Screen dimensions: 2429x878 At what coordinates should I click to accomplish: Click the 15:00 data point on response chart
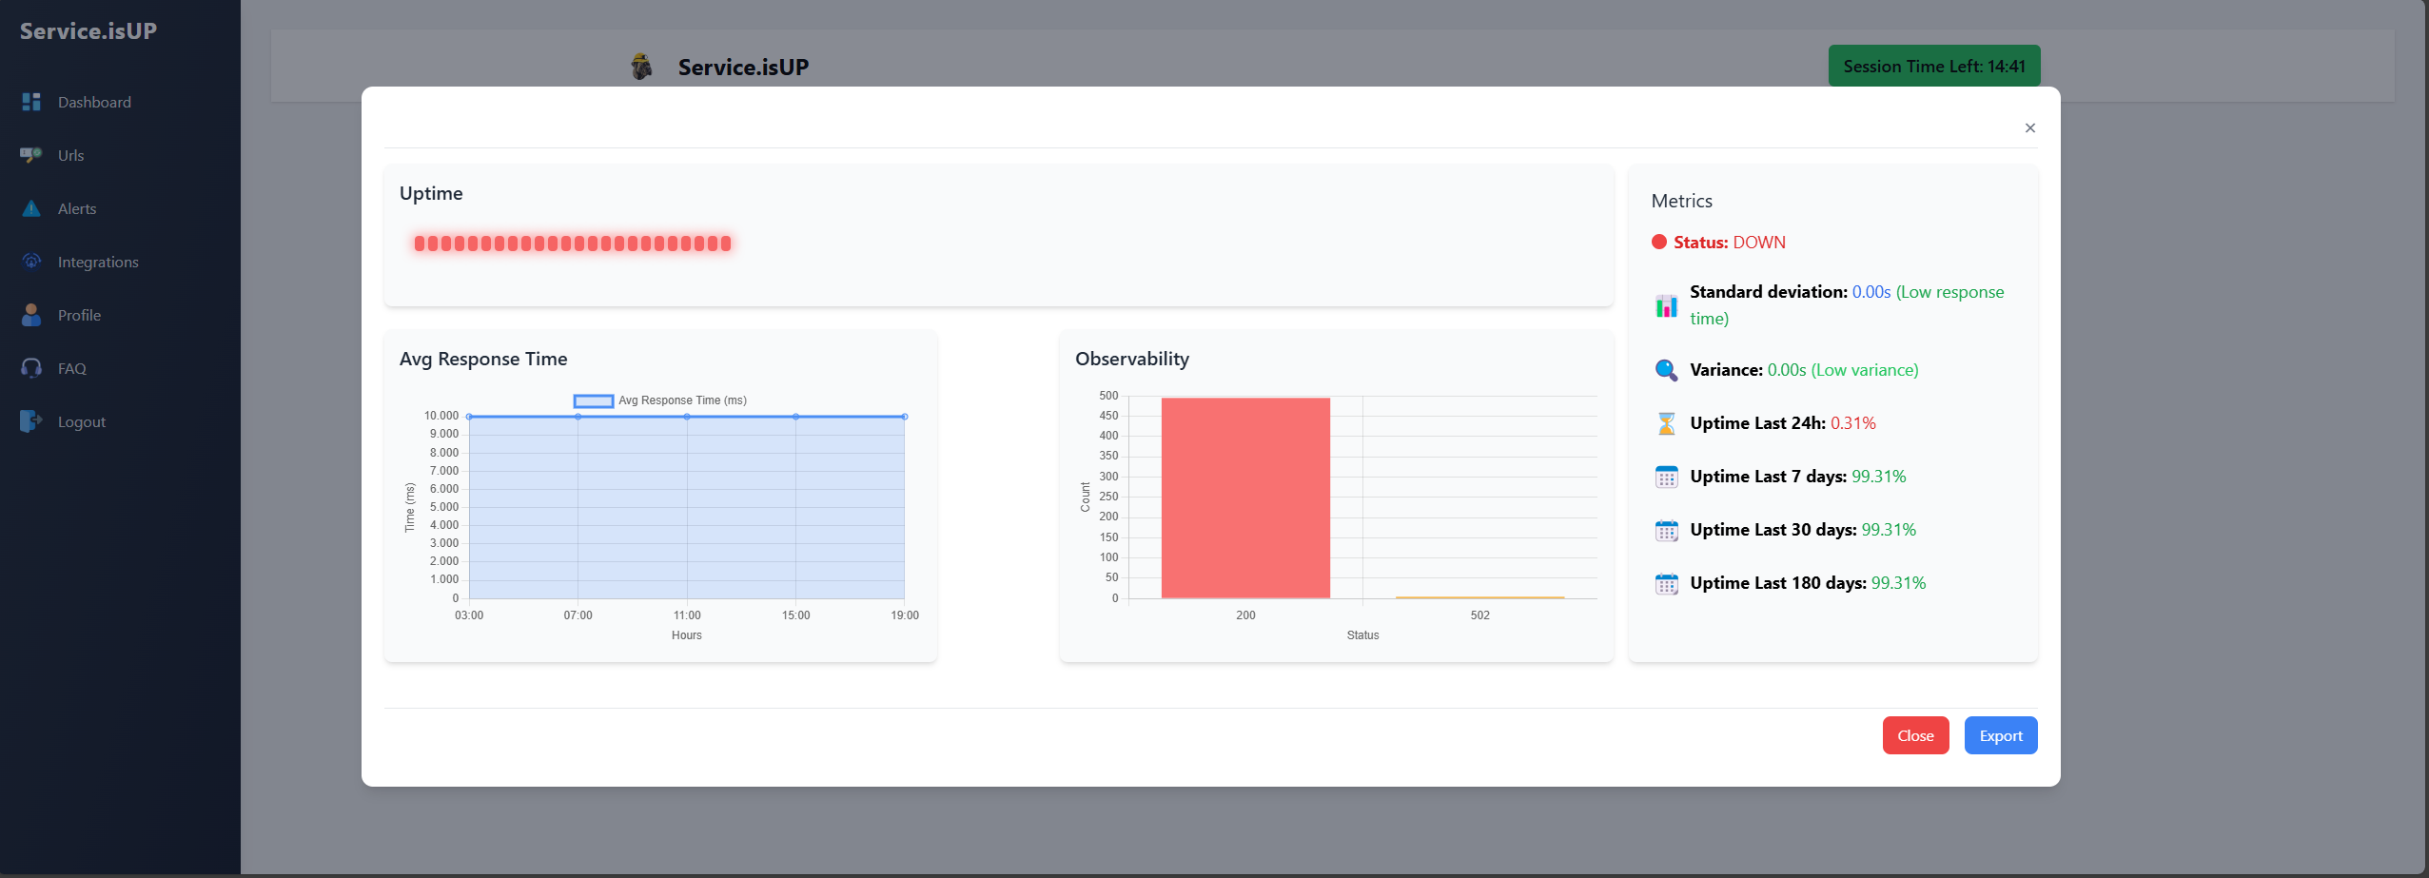(x=795, y=417)
